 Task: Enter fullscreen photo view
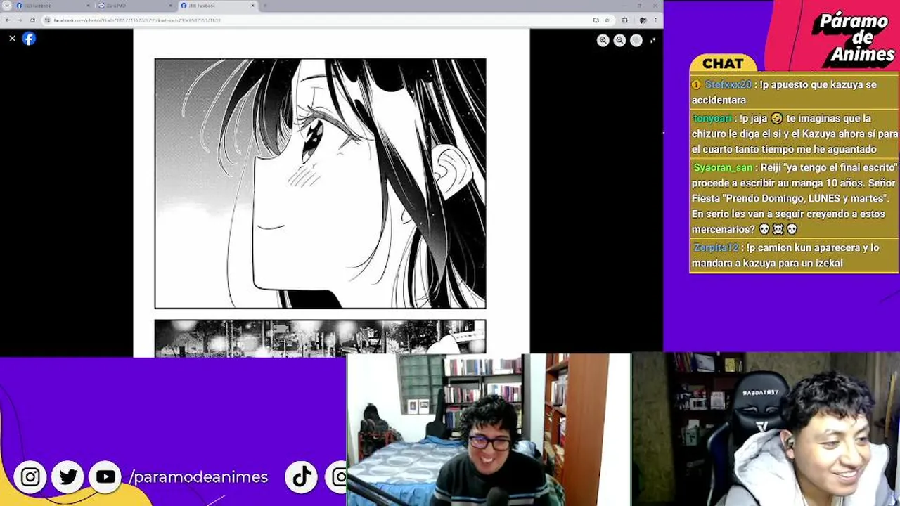coord(653,41)
